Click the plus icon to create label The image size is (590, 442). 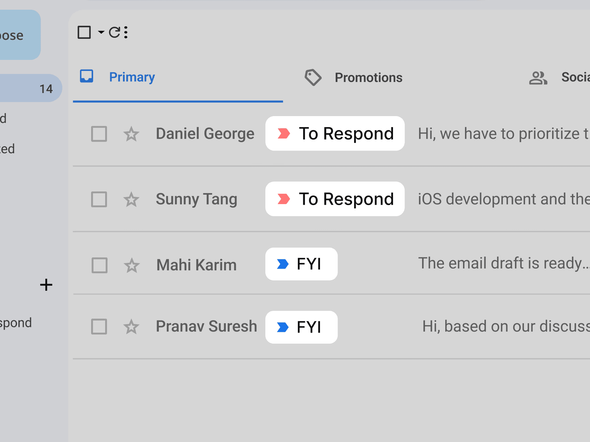click(46, 285)
